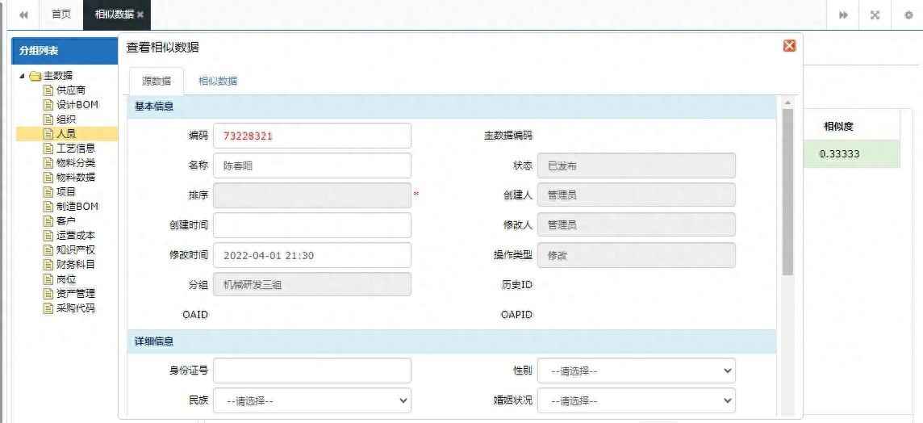Open the 性别 dropdown

637,371
